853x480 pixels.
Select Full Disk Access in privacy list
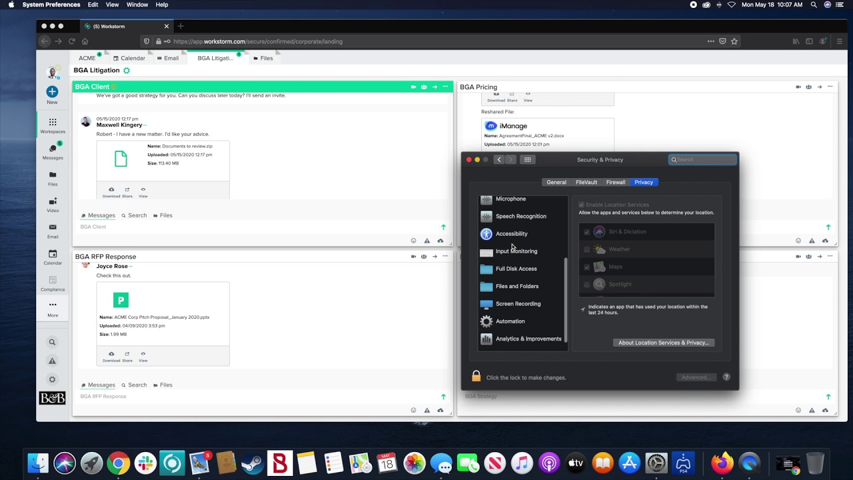(524, 269)
